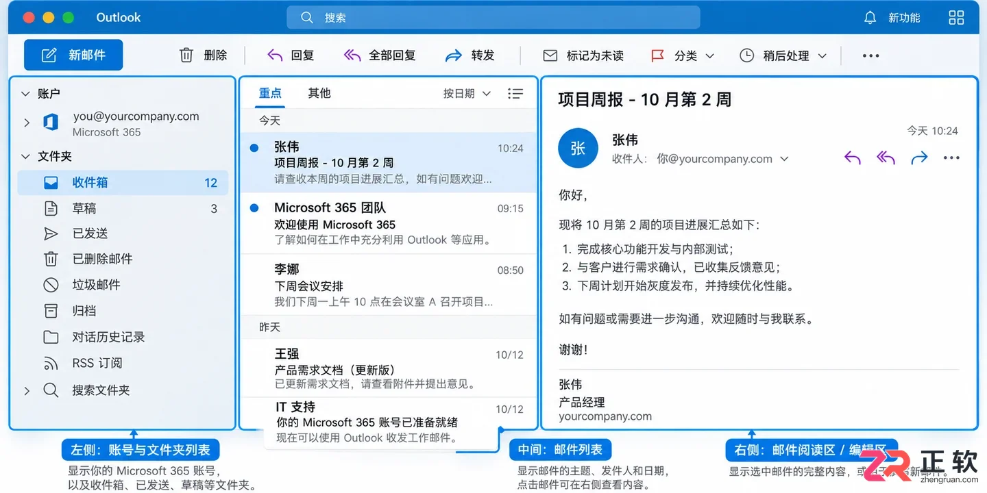Screen dimensions: 987x493
Task: Click the message list filter icon
Action: tap(515, 94)
